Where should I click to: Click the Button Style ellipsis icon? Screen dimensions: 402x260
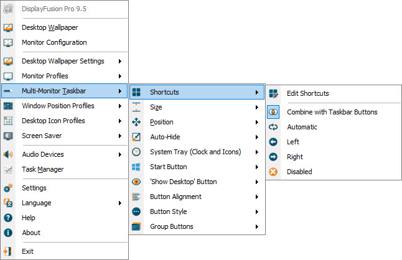(136, 211)
